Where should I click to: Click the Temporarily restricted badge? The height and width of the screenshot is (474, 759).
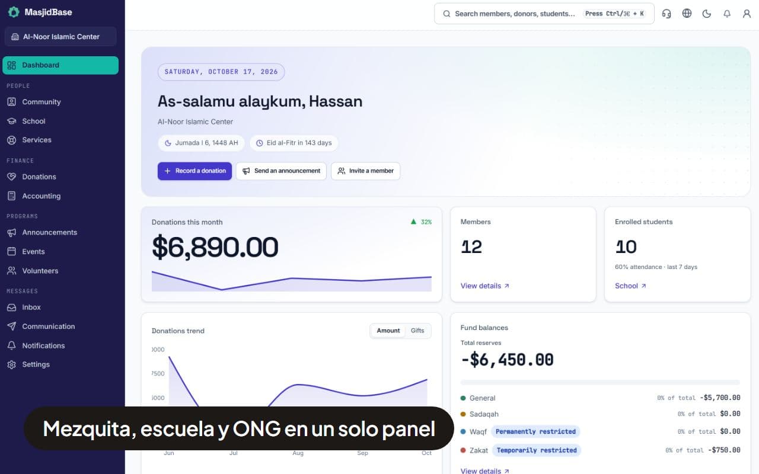click(x=537, y=450)
